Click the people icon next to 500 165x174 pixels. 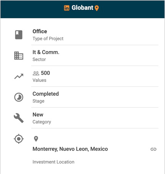pyautogui.click(x=36, y=73)
